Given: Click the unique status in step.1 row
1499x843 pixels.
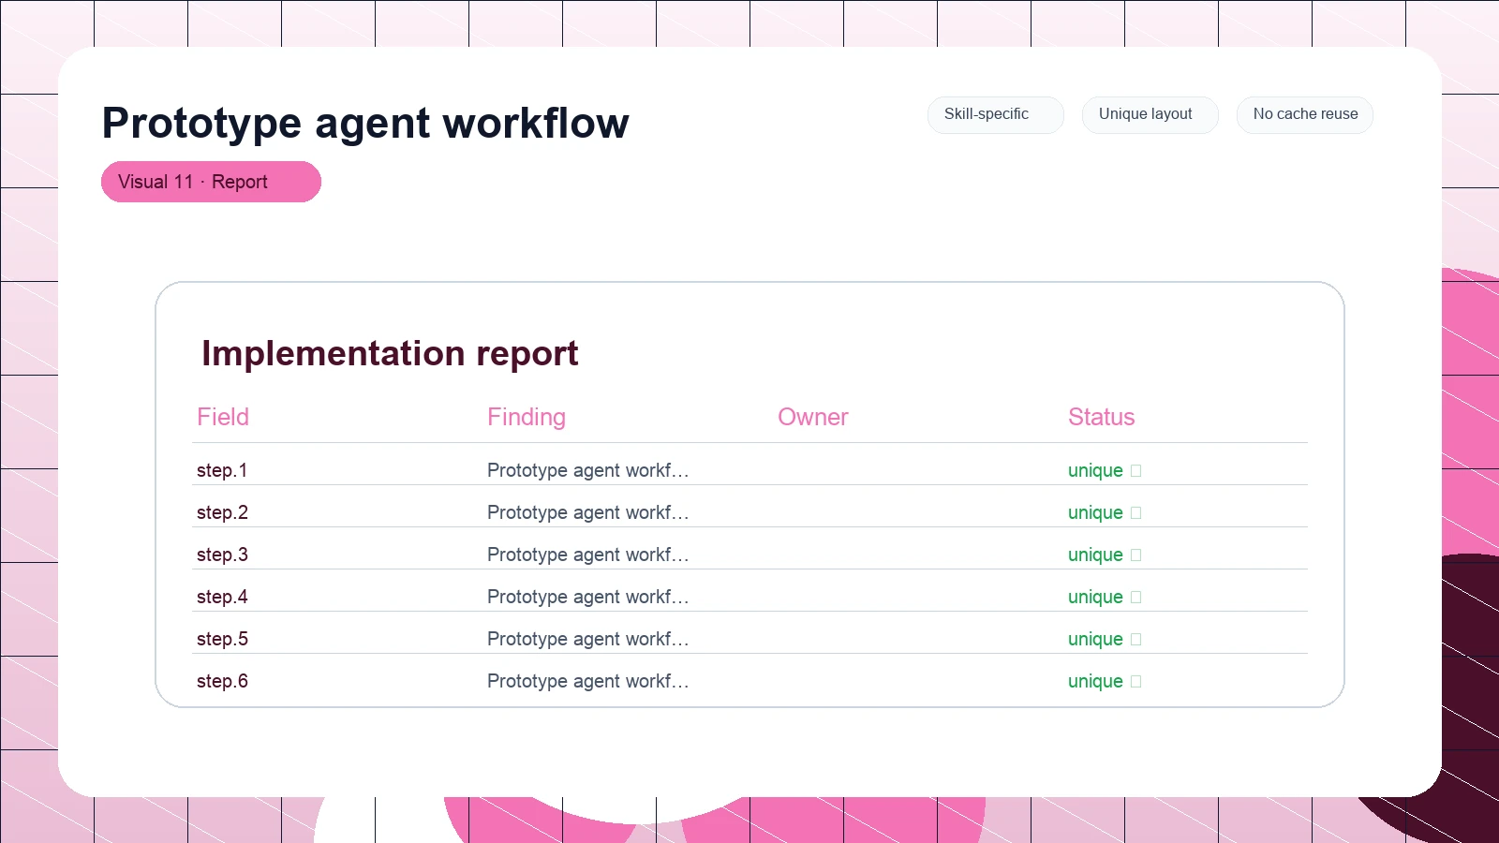Looking at the screenshot, I should [x=1095, y=470].
